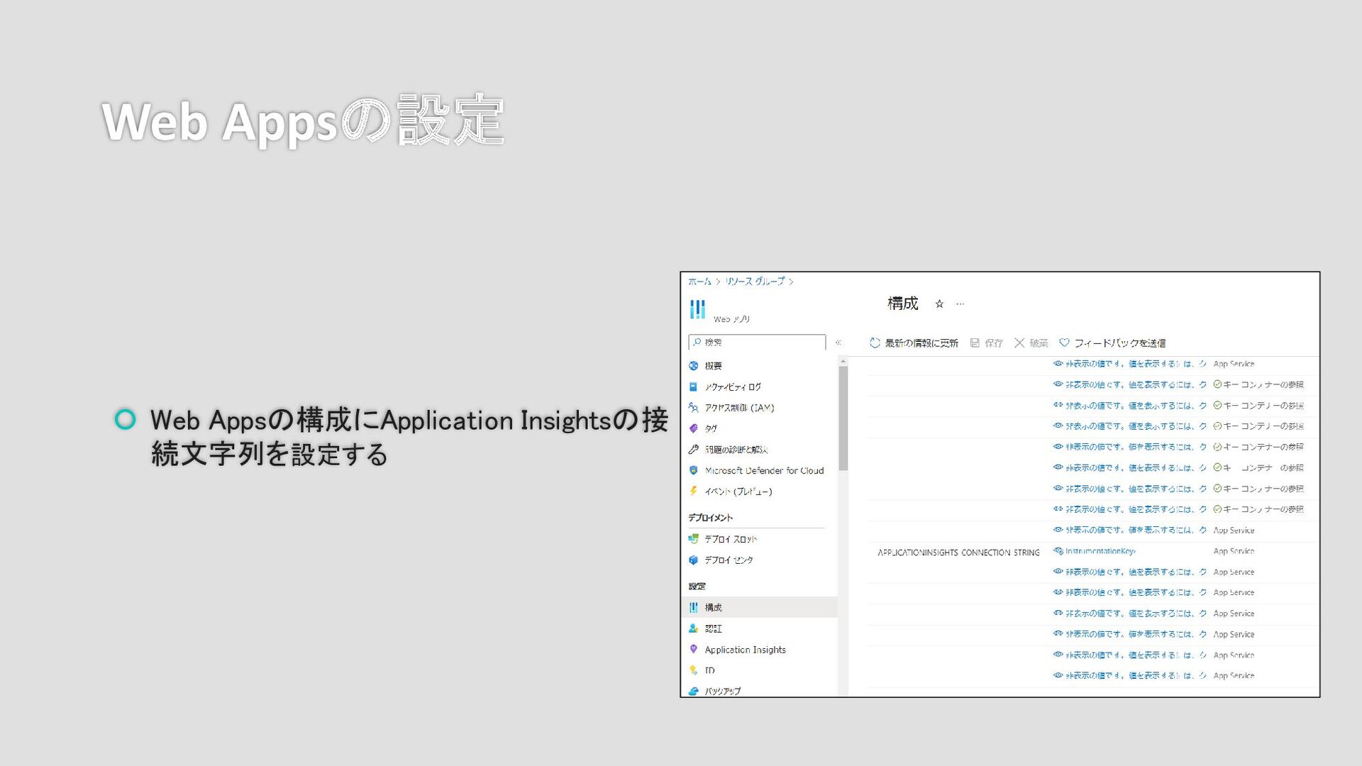Click the 破棄 discard X icon
Viewport: 1362px width, 766px height.
[1019, 343]
